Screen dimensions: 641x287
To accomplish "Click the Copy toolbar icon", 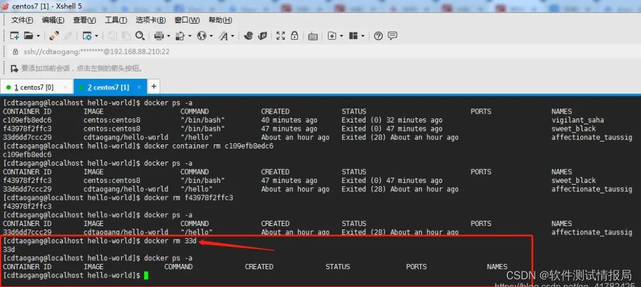I will [112, 36].
